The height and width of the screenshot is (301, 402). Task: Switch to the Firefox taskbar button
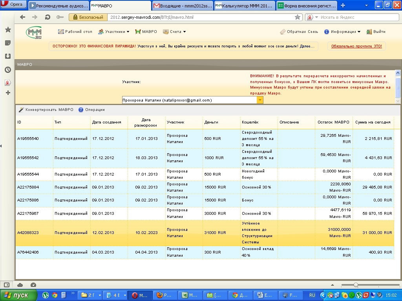[x=165, y=296]
